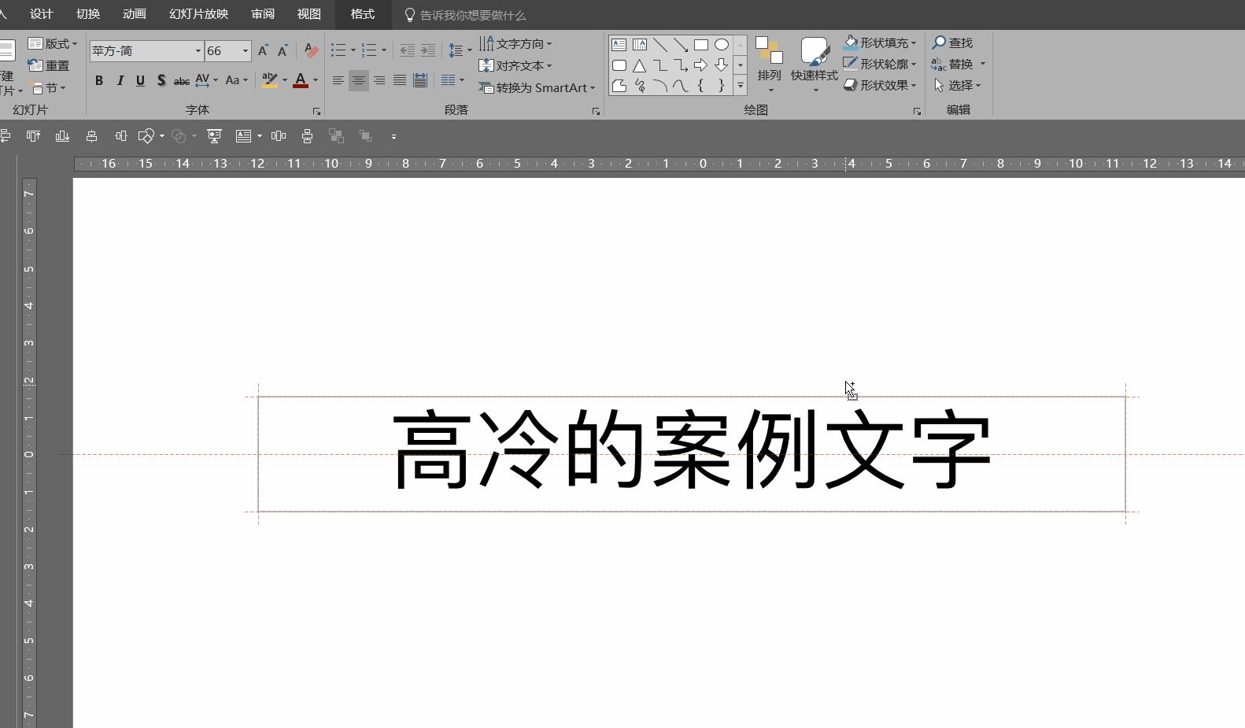Open line spacing dropdown
Screen dimensions: 1245x728
tap(460, 50)
